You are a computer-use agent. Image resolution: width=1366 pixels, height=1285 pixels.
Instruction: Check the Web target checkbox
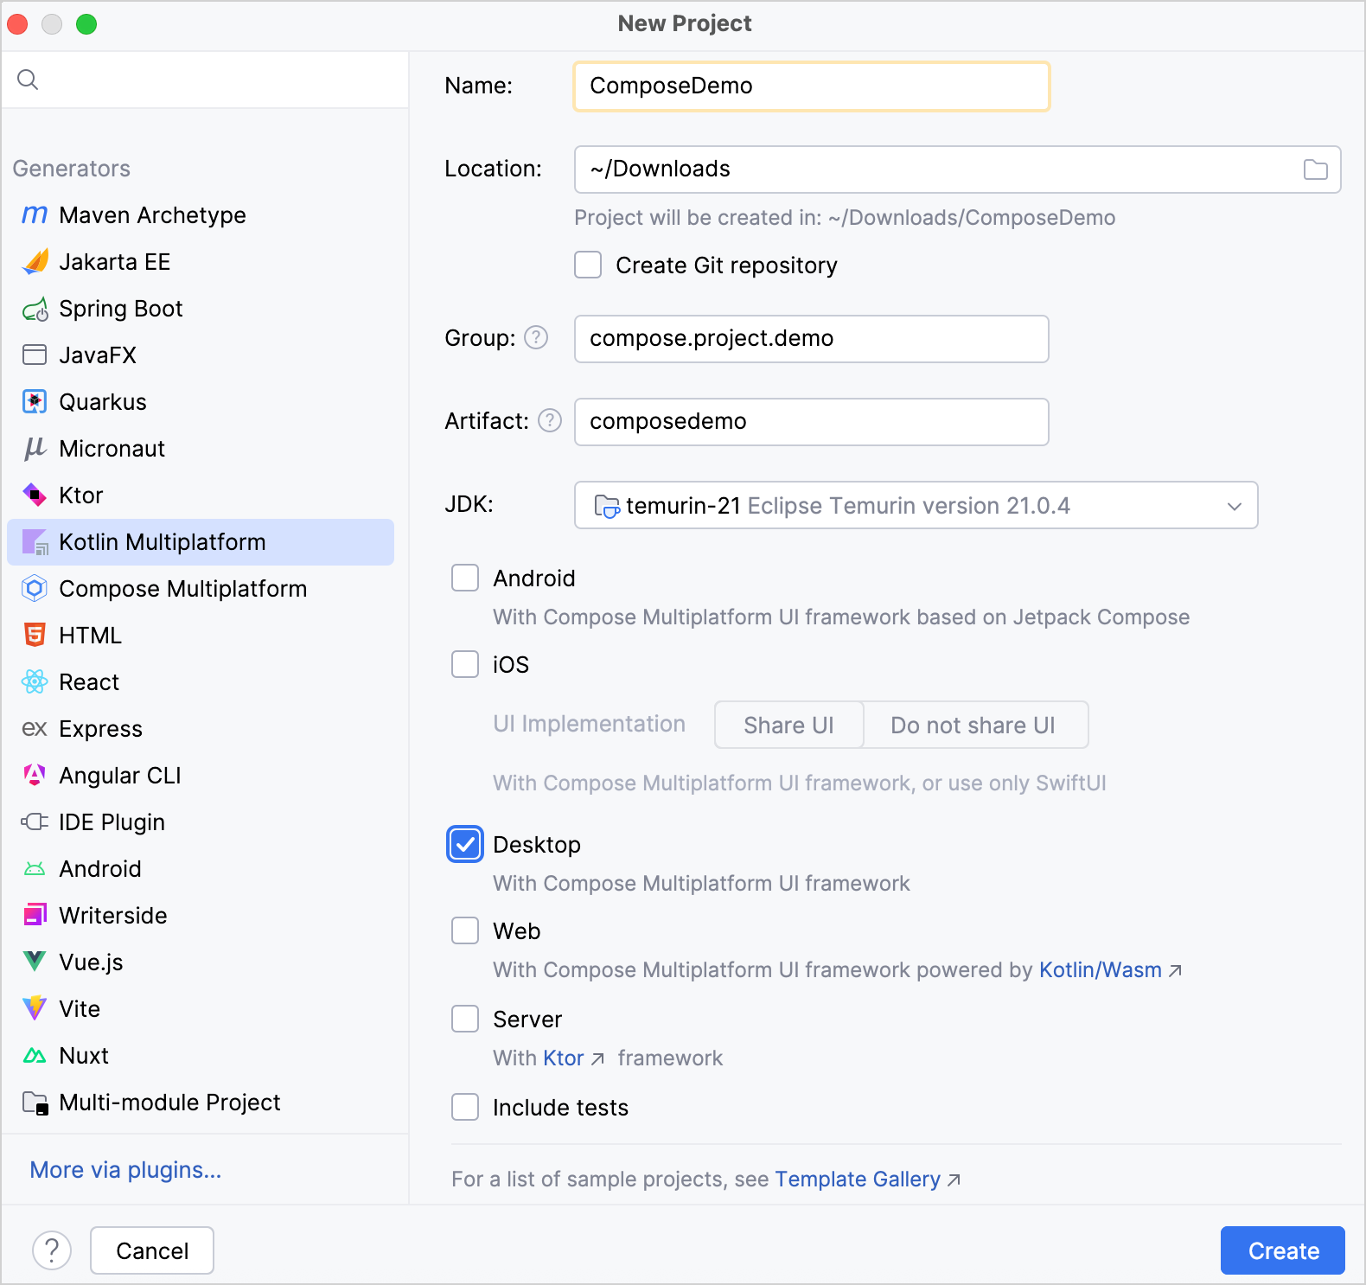click(465, 930)
